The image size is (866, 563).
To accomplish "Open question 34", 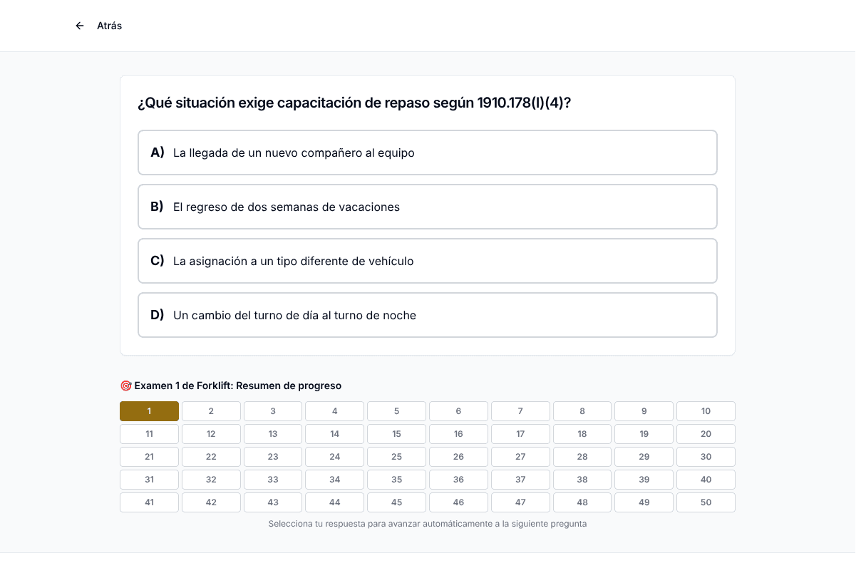I will pyautogui.click(x=335, y=480).
